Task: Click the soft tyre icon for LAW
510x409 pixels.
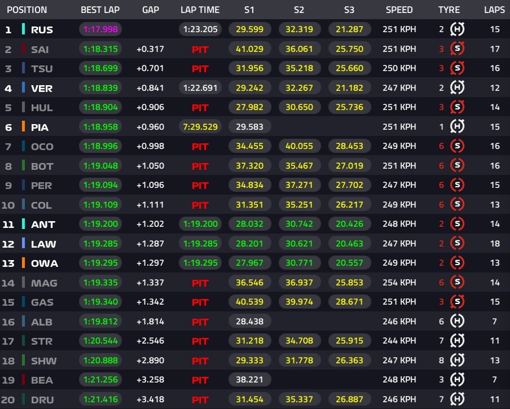Action: tap(457, 243)
